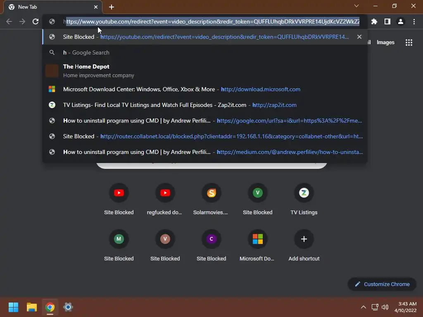
Task: Close the New Tab tab
Action: coord(96,7)
